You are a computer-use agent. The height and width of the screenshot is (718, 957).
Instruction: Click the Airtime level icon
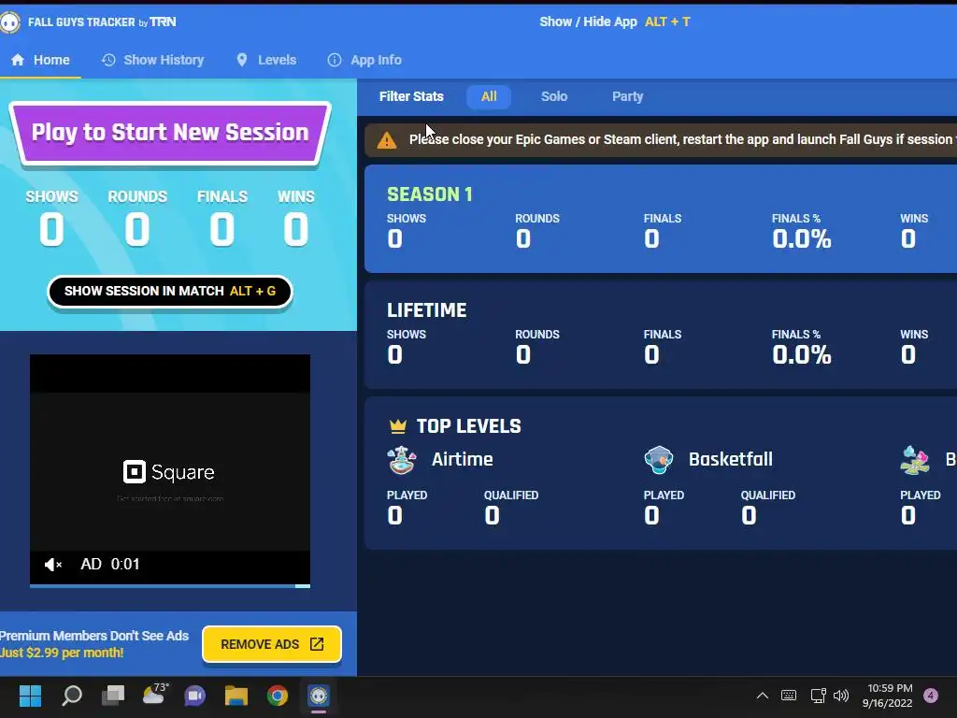click(x=402, y=460)
